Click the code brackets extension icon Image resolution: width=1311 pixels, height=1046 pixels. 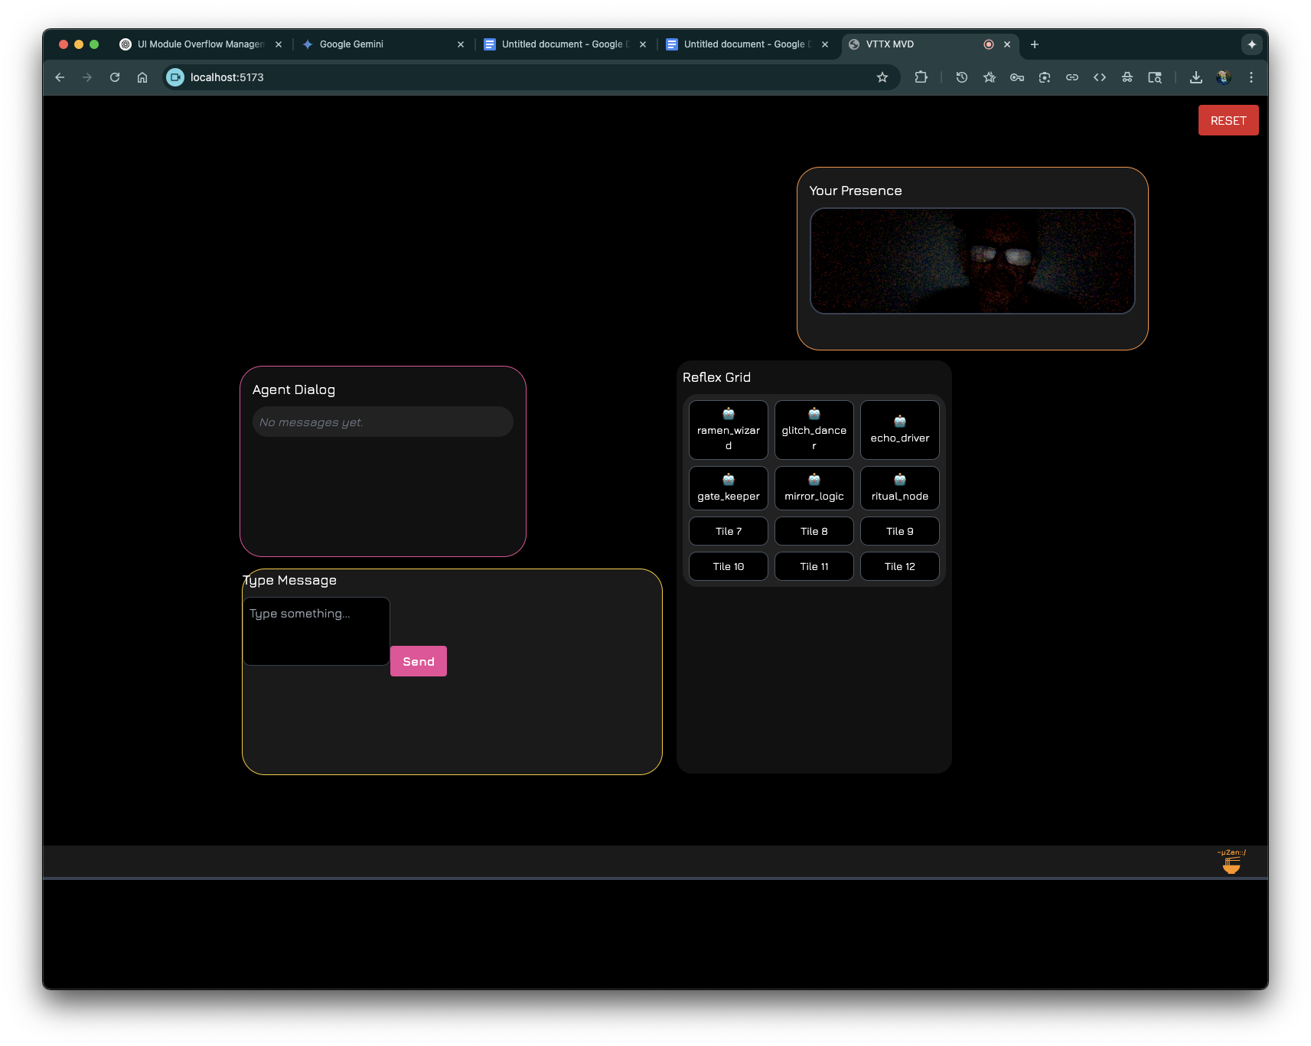1100,77
